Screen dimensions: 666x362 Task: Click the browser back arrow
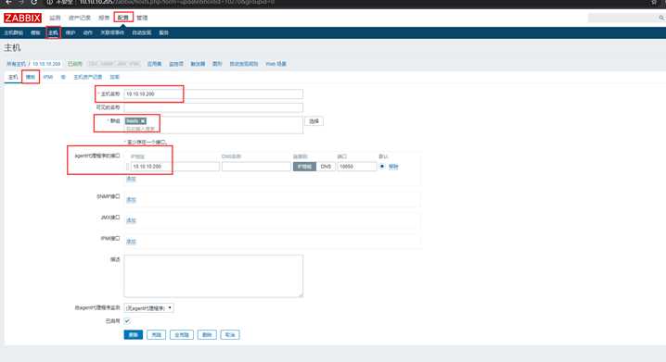pyautogui.click(x=8, y=2)
